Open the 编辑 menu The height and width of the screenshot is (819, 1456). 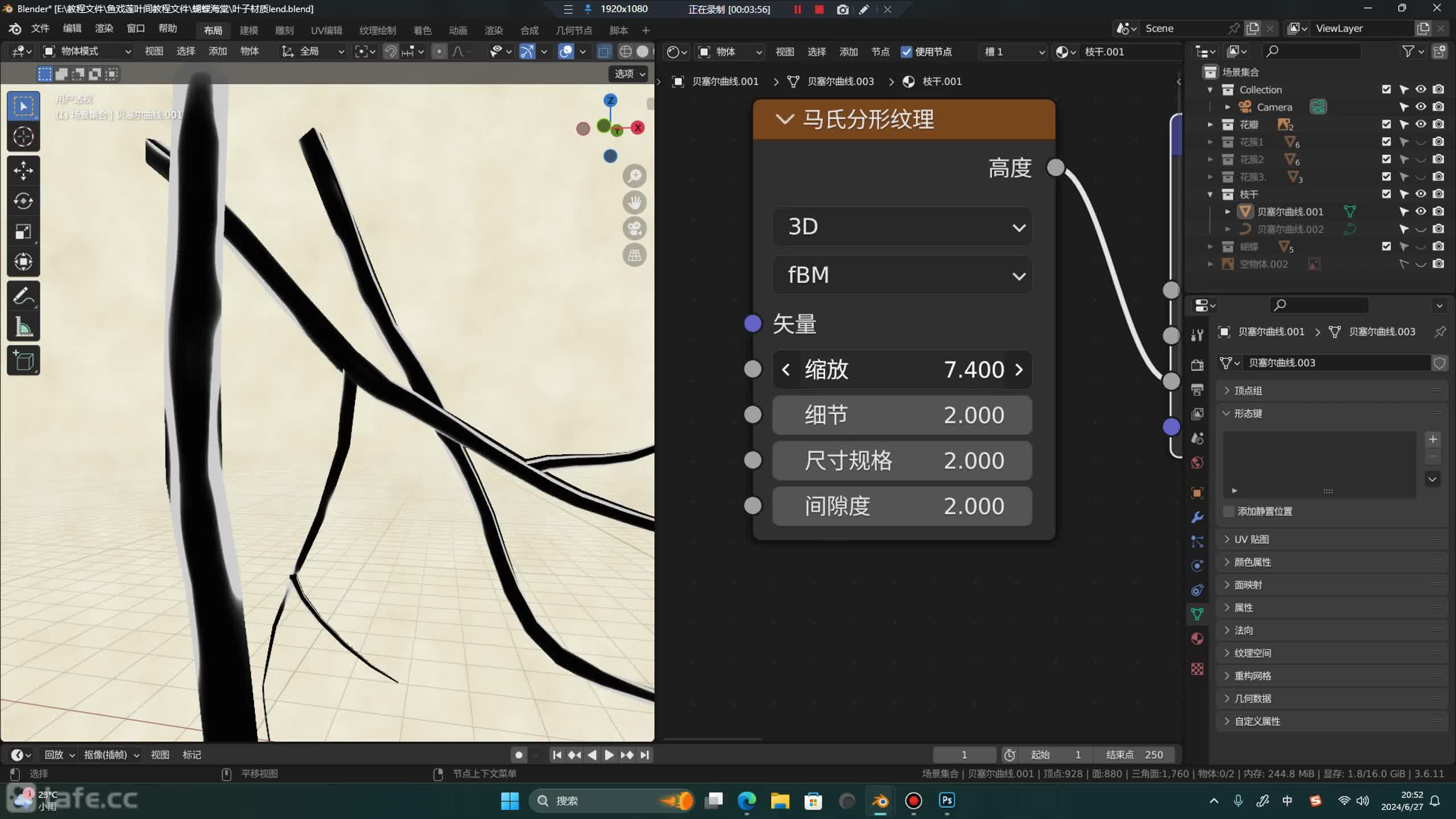(72, 28)
